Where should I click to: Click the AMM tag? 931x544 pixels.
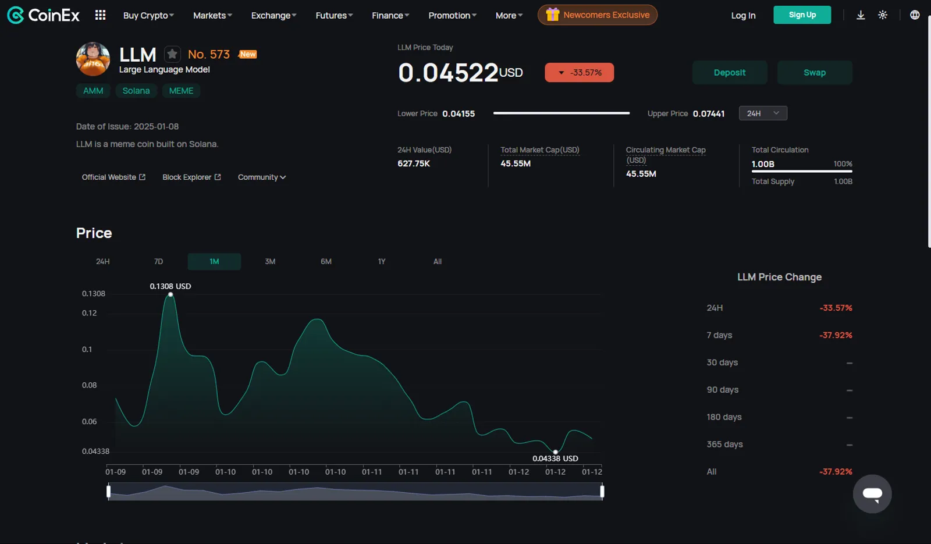tap(93, 91)
